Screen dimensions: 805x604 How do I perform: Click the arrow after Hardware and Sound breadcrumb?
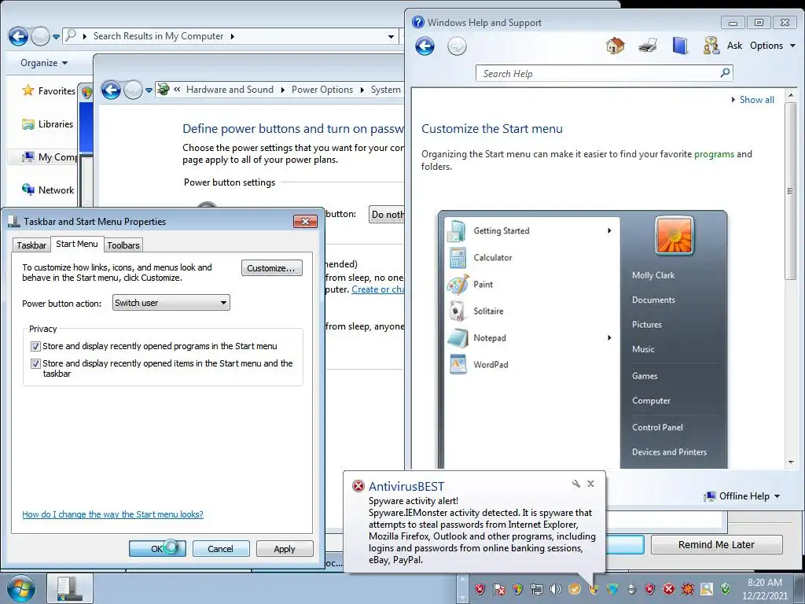tap(282, 90)
